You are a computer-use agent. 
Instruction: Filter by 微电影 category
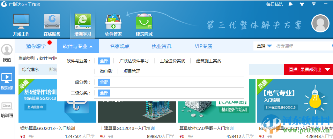tap(106, 71)
